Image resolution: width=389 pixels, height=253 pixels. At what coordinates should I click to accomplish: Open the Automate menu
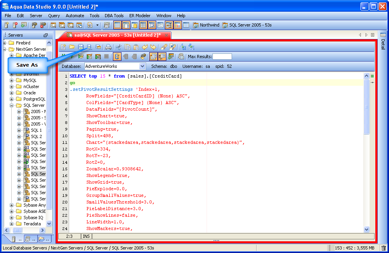click(x=75, y=16)
